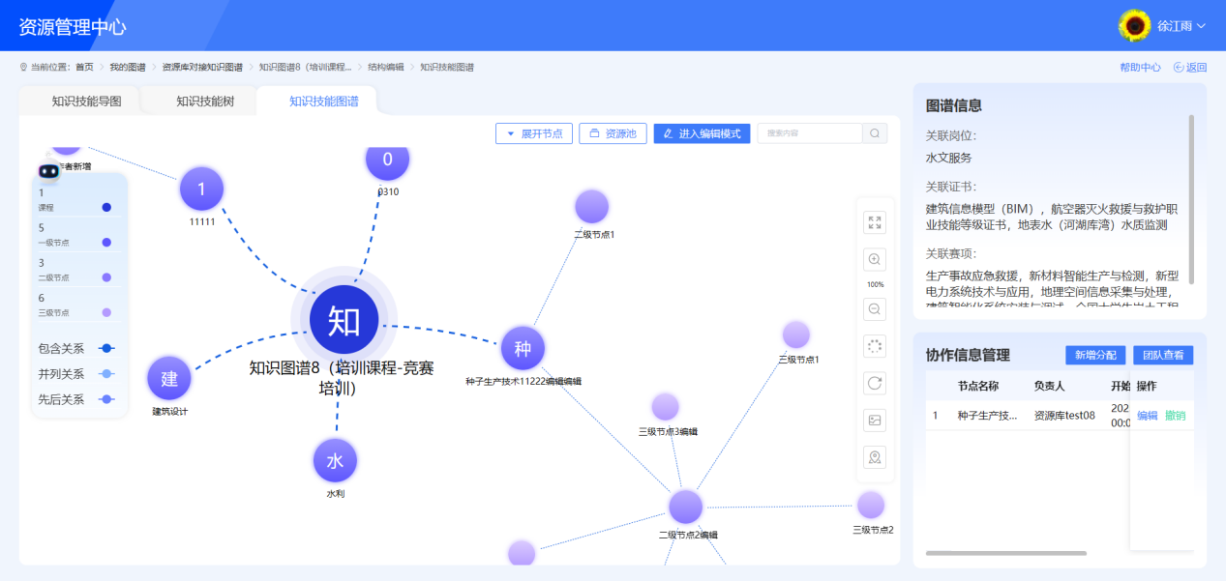This screenshot has height=581, width=1226.
Task: Click the refresh/rotate arrow icon
Action: click(x=875, y=384)
